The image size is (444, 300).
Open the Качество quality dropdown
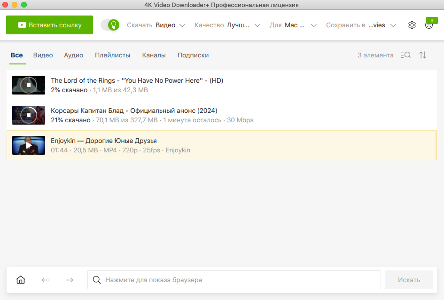click(228, 25)
